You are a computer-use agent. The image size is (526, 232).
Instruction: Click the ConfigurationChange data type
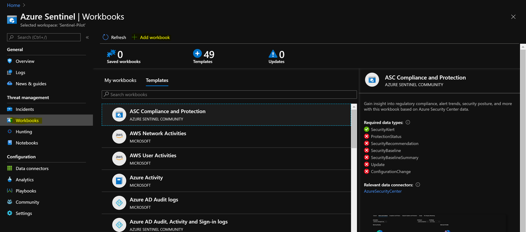click(x=391, y=172)
